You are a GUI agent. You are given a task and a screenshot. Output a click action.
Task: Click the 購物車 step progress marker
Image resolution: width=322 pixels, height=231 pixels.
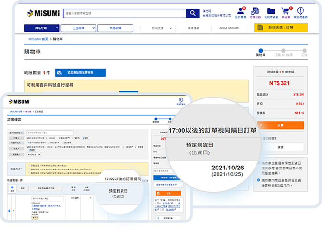tap(260, 50)
